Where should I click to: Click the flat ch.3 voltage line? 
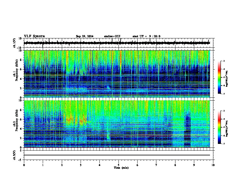click(x=117, y=155)
